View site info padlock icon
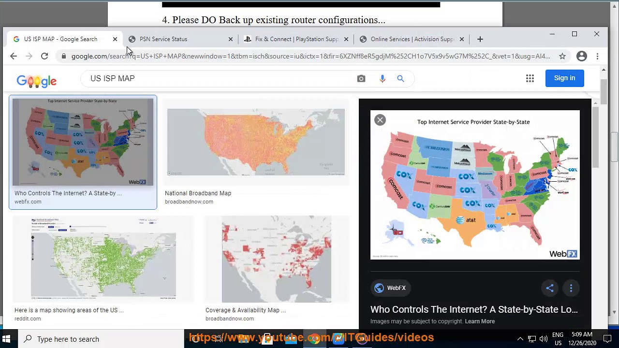This screenshot has width=619, height=348. pyautogui.click(x=63, y=56)
